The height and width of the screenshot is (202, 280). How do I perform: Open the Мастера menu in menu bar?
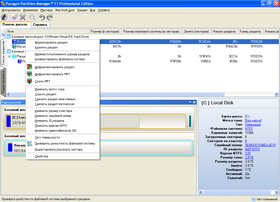tap(46, 10)
